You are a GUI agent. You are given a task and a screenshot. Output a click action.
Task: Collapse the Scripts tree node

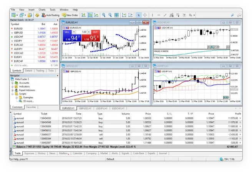13,94
